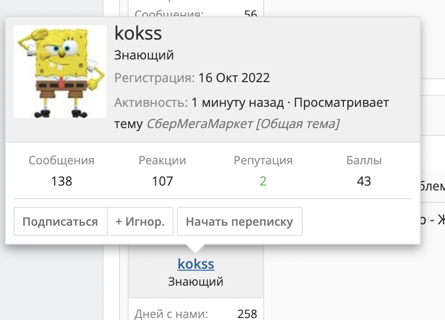445x320 pixels.
Task: Click the green Репутация value 2
Action: 263,181
